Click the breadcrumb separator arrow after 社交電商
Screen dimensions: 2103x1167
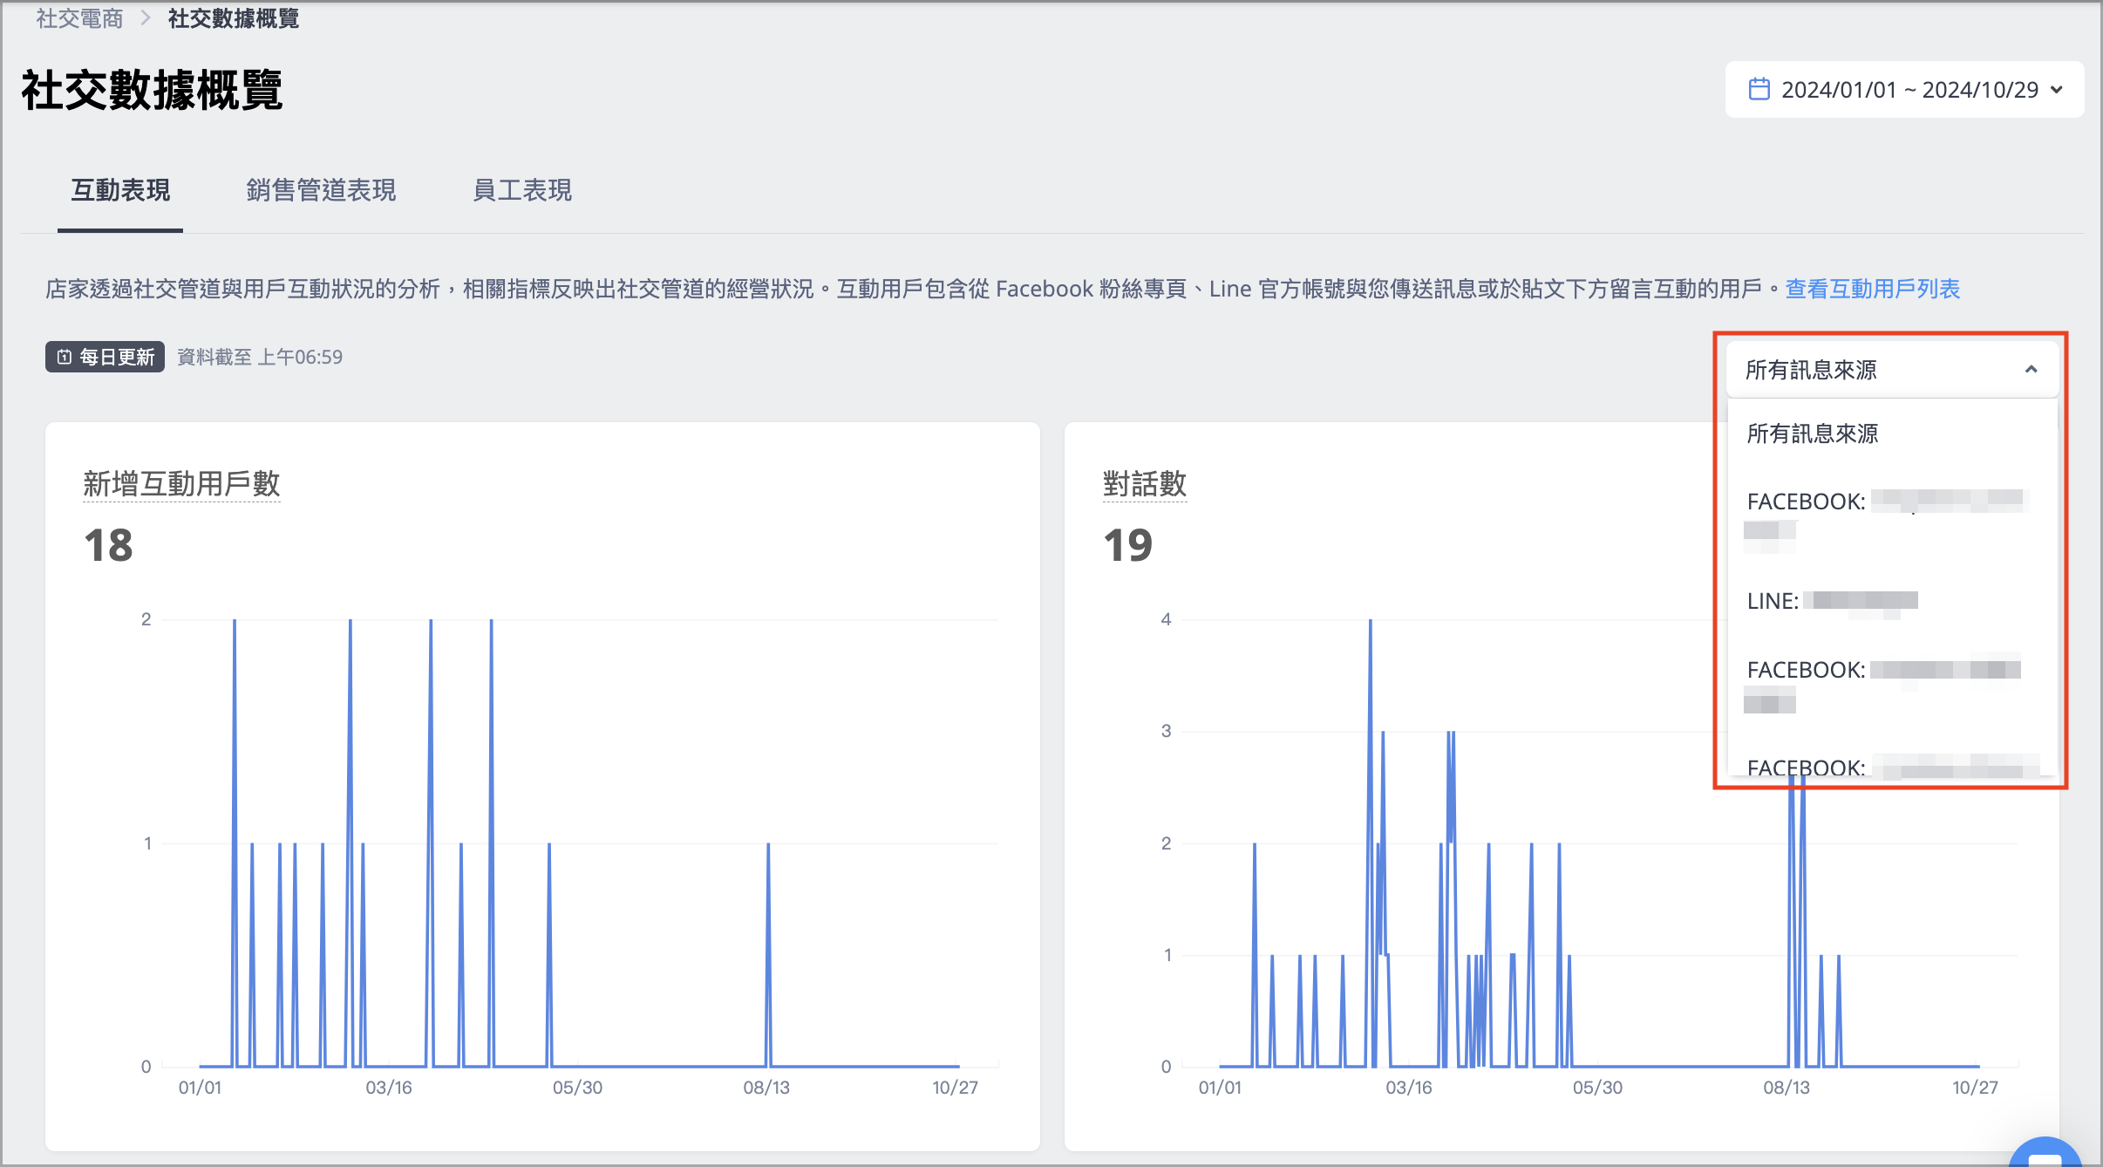coord(146,18)
